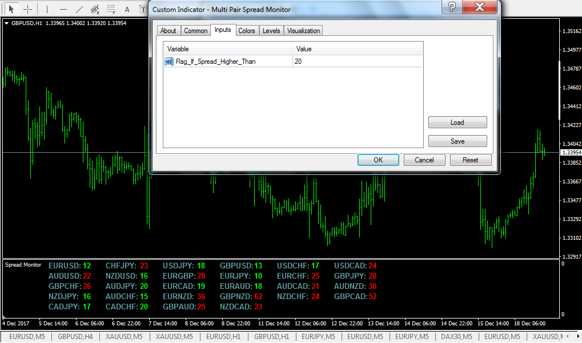Click the CADJPY: 17 spread reading
Viewport: 582px width, 343px height.
[70, 307]
